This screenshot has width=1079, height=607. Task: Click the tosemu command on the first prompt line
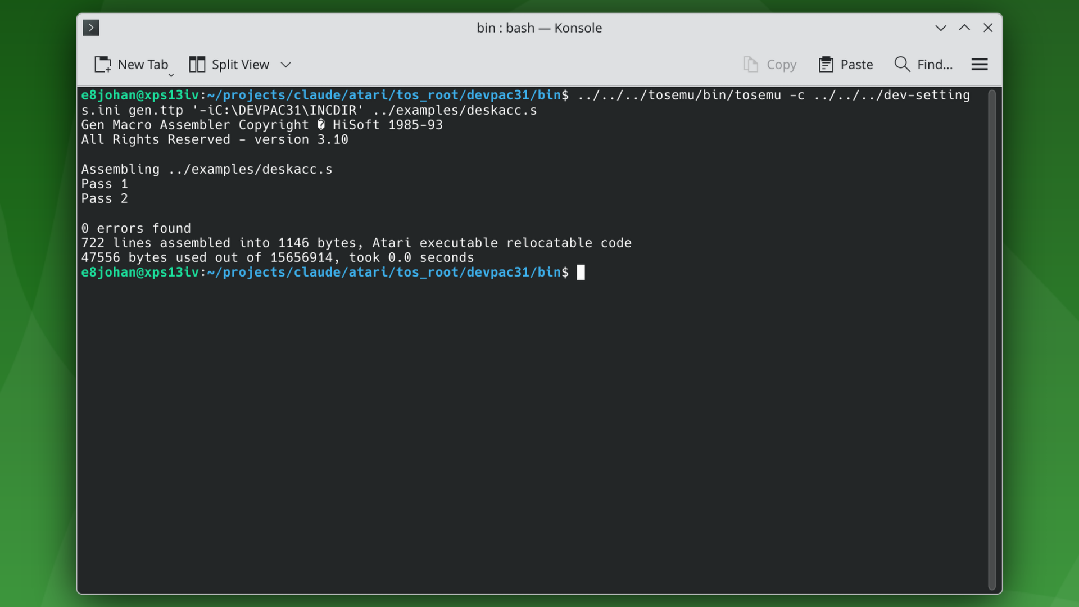click(679, 95)
